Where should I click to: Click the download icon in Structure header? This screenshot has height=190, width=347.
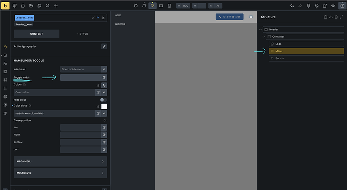[331, 17]
